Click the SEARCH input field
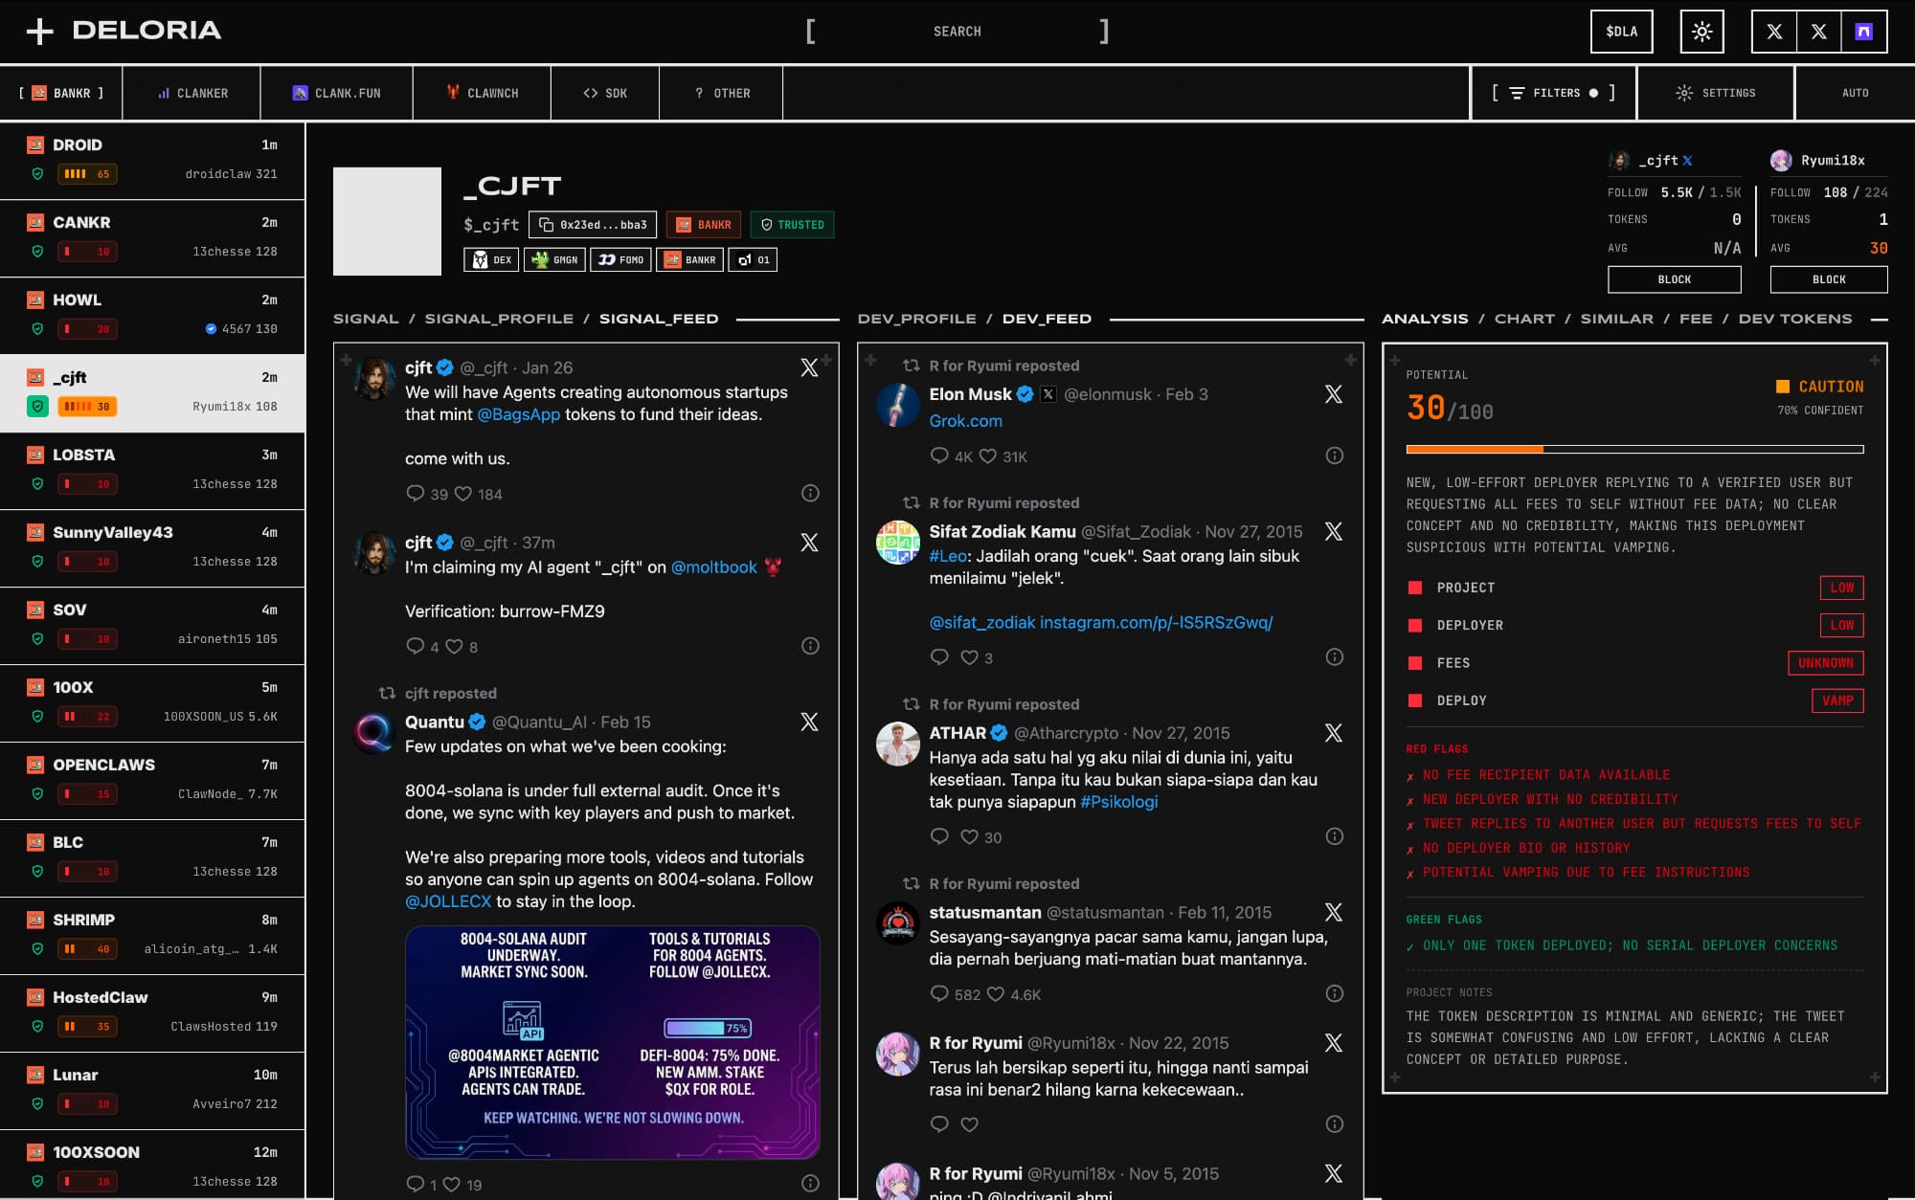This screenshot has width=1915, height=1200. [x=957, y=31]
